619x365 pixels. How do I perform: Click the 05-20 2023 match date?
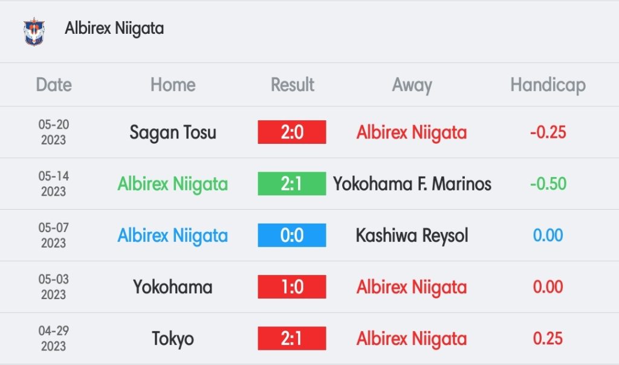tap(54, 132)
